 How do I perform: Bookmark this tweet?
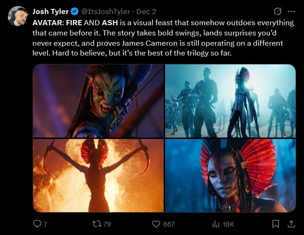[276, 224]
